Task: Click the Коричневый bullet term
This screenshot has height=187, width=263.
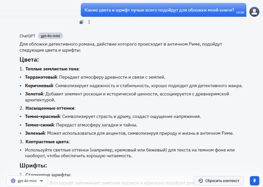Action: pyautogui.click(x=39, y=86)
